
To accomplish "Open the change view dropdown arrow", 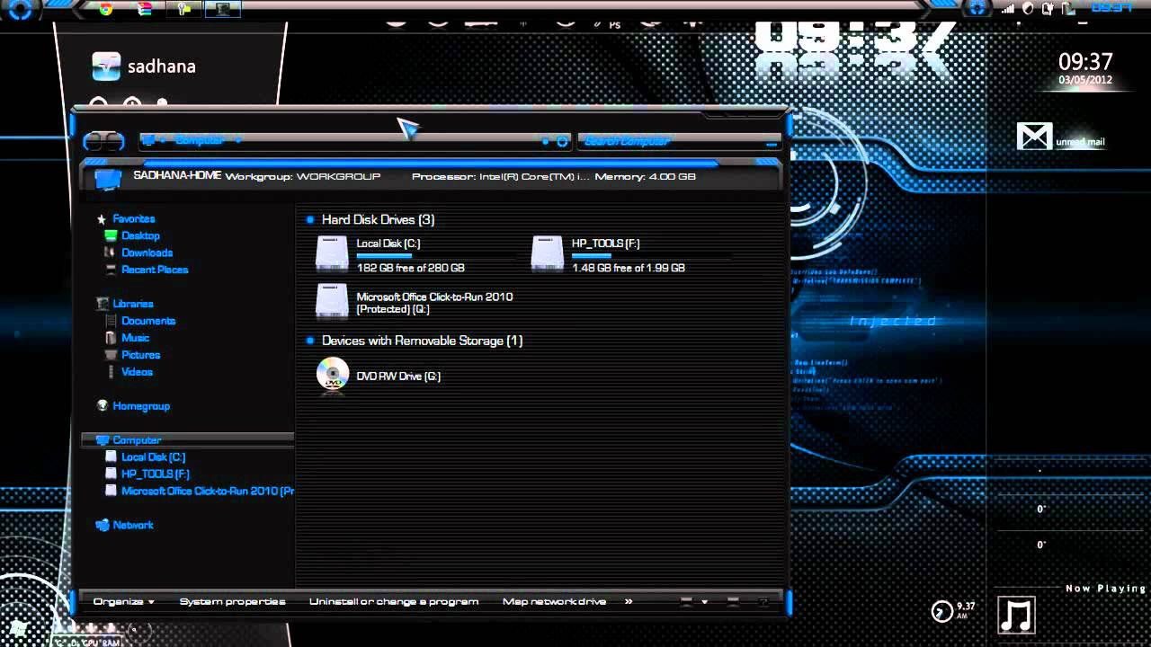I will [x=705, y=602].
